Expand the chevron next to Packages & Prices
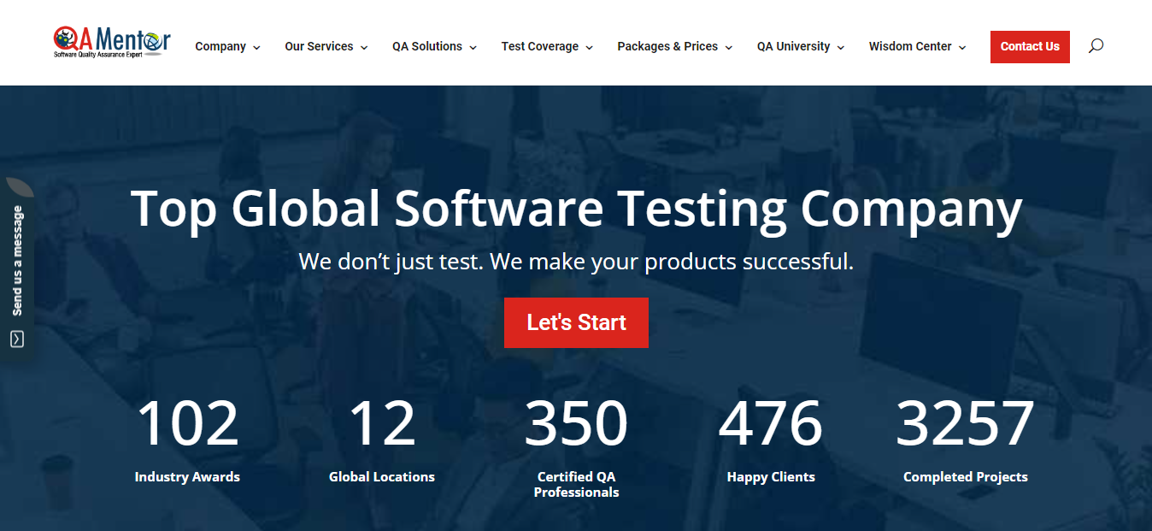 pyautogui.click(x=729, y=48)
